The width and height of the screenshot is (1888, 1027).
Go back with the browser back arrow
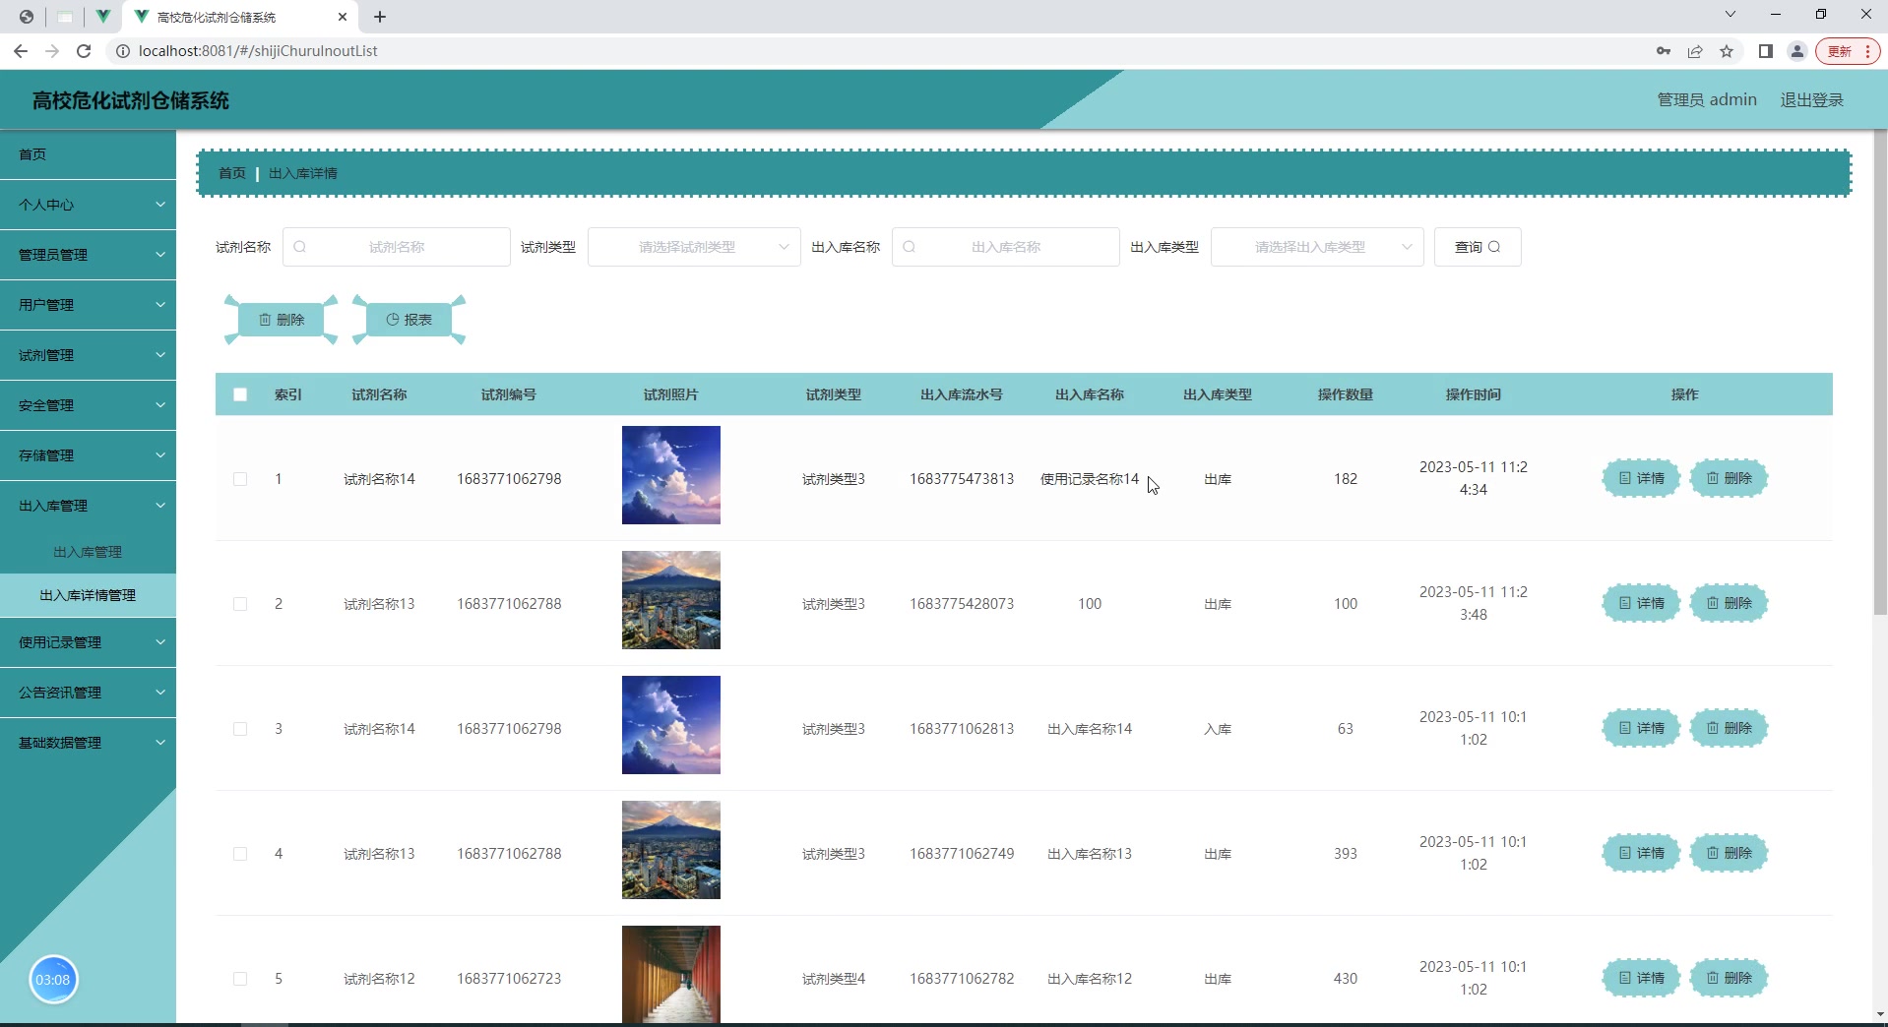point(21,51)
